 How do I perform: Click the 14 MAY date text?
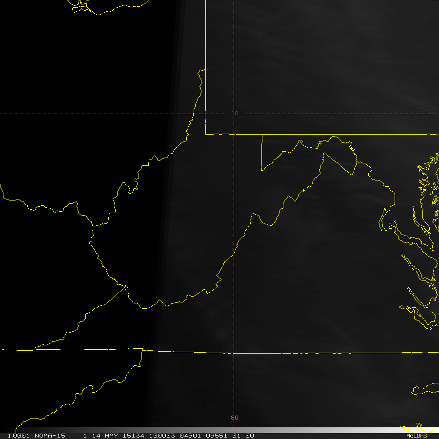101,436
